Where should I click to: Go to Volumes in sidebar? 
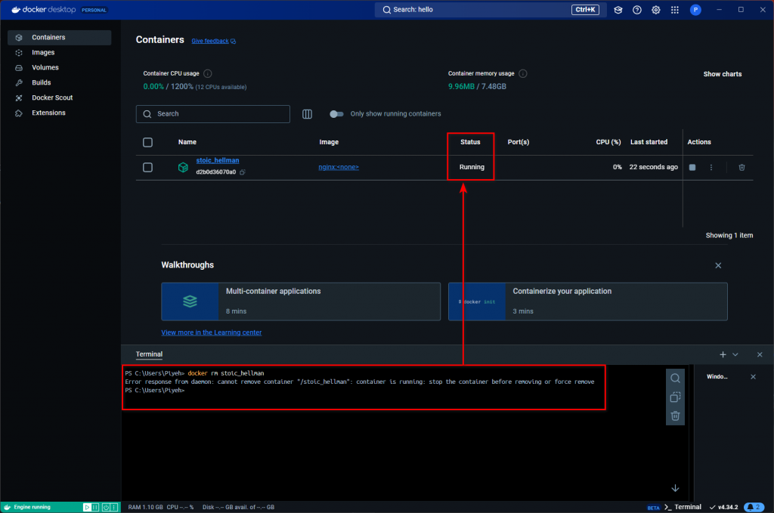tap(59, 67)
